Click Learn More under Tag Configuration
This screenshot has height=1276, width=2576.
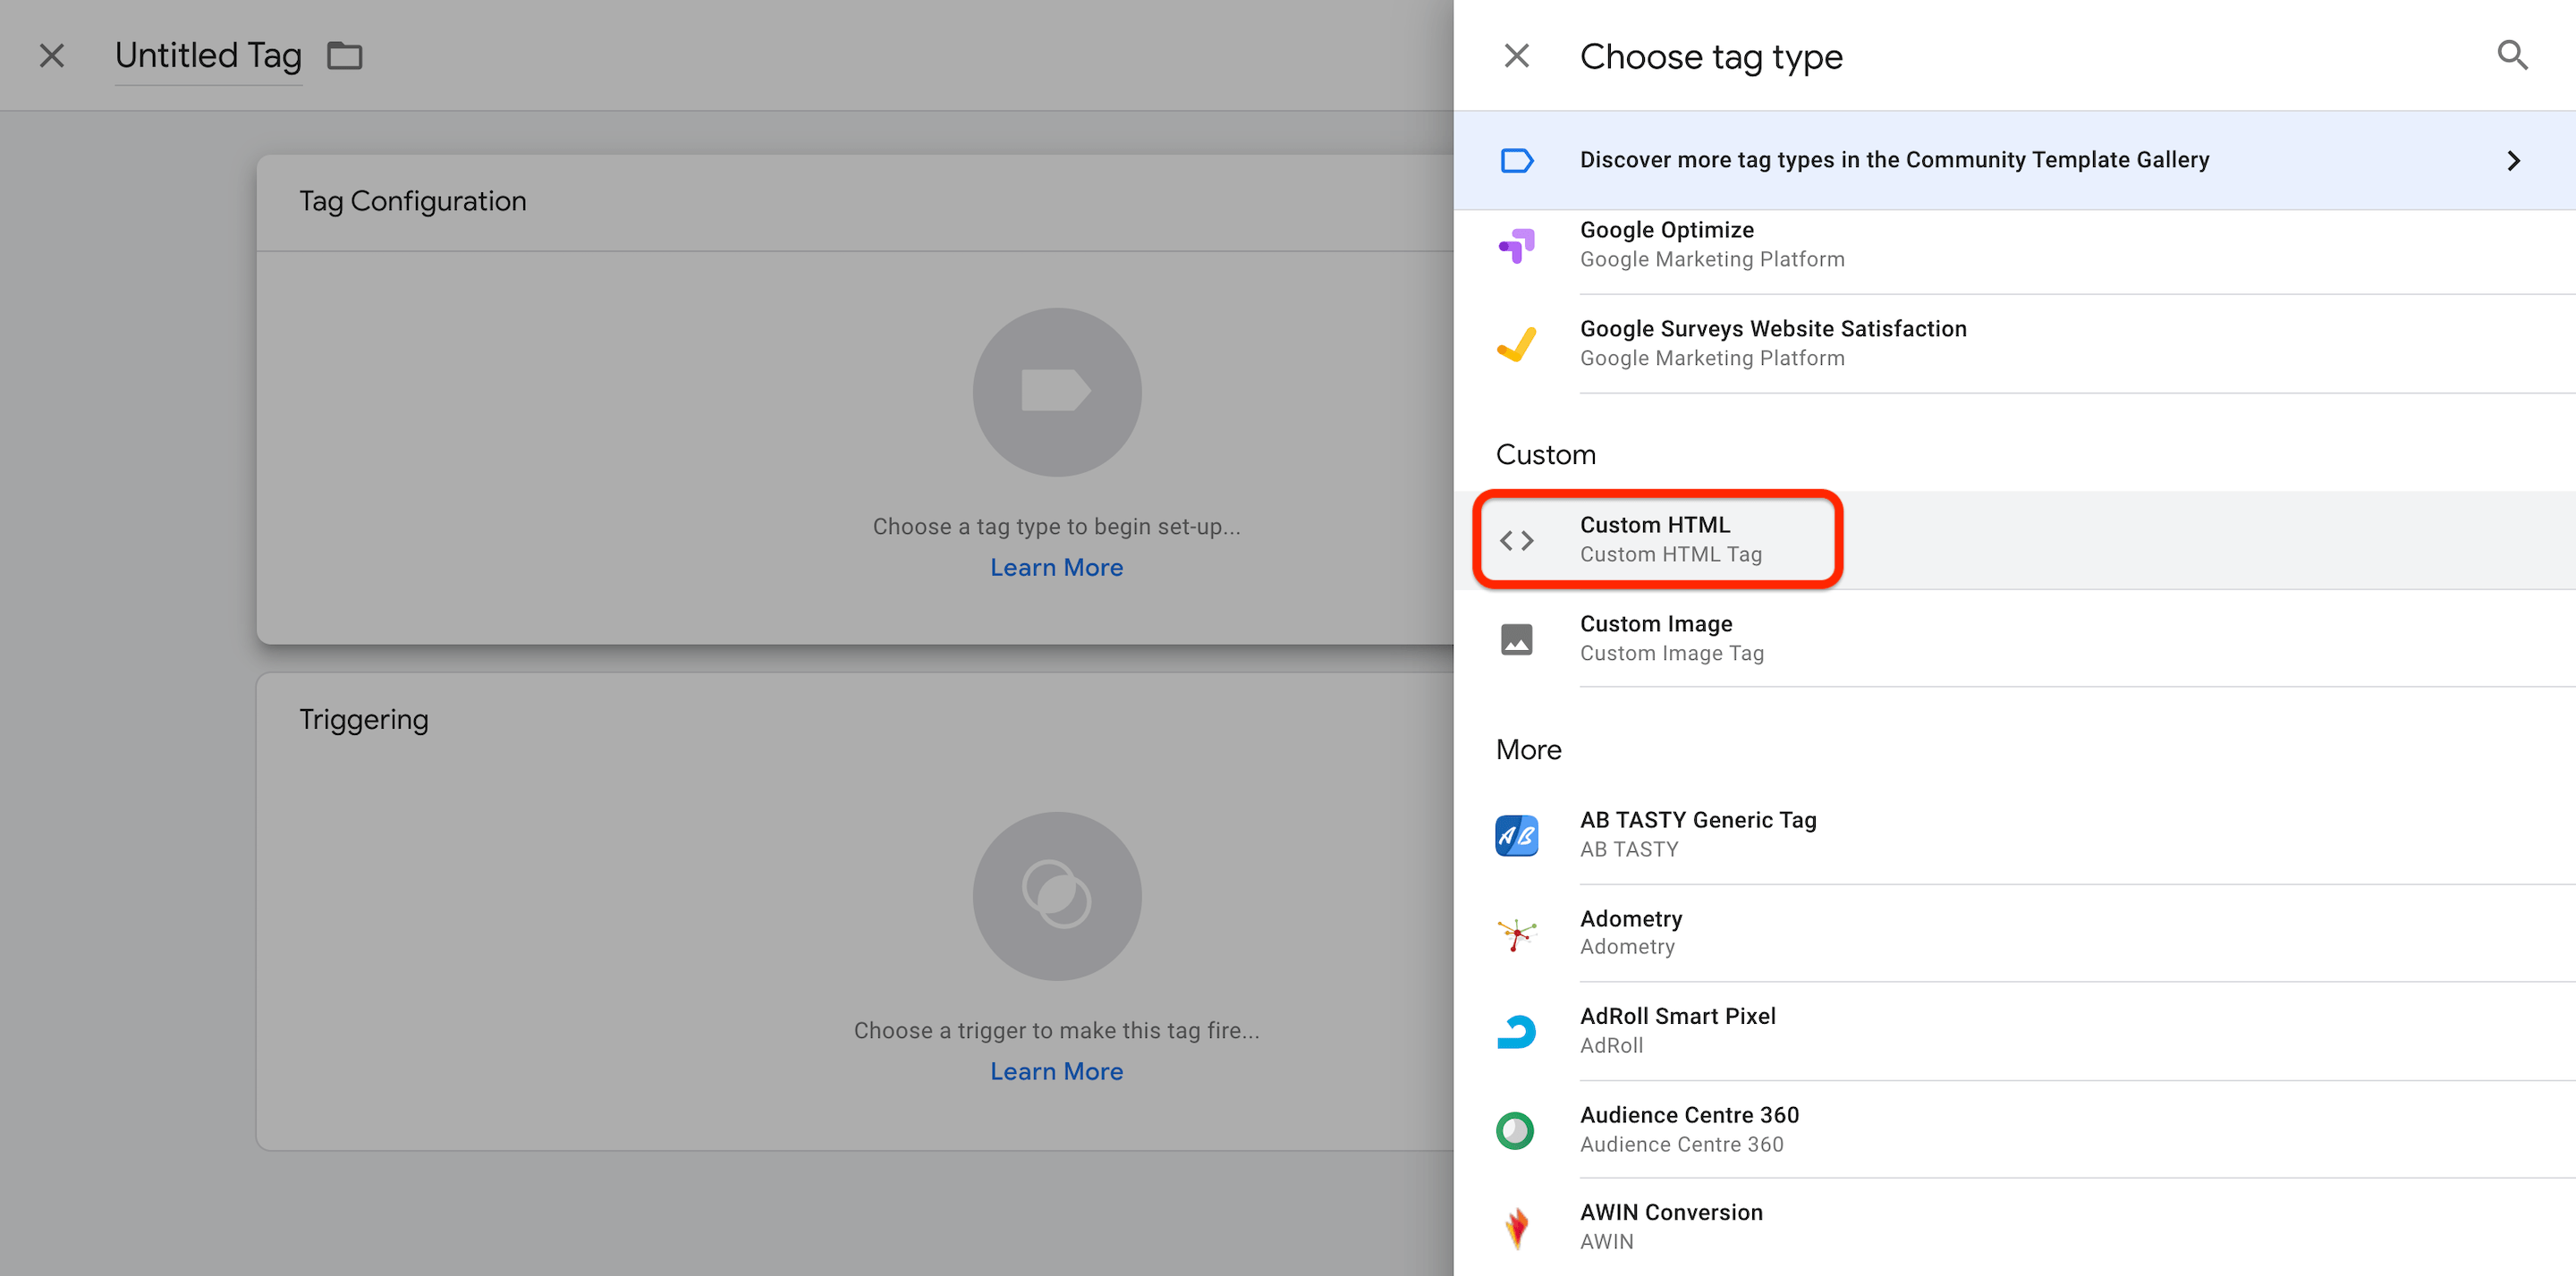pos(1056,568)
